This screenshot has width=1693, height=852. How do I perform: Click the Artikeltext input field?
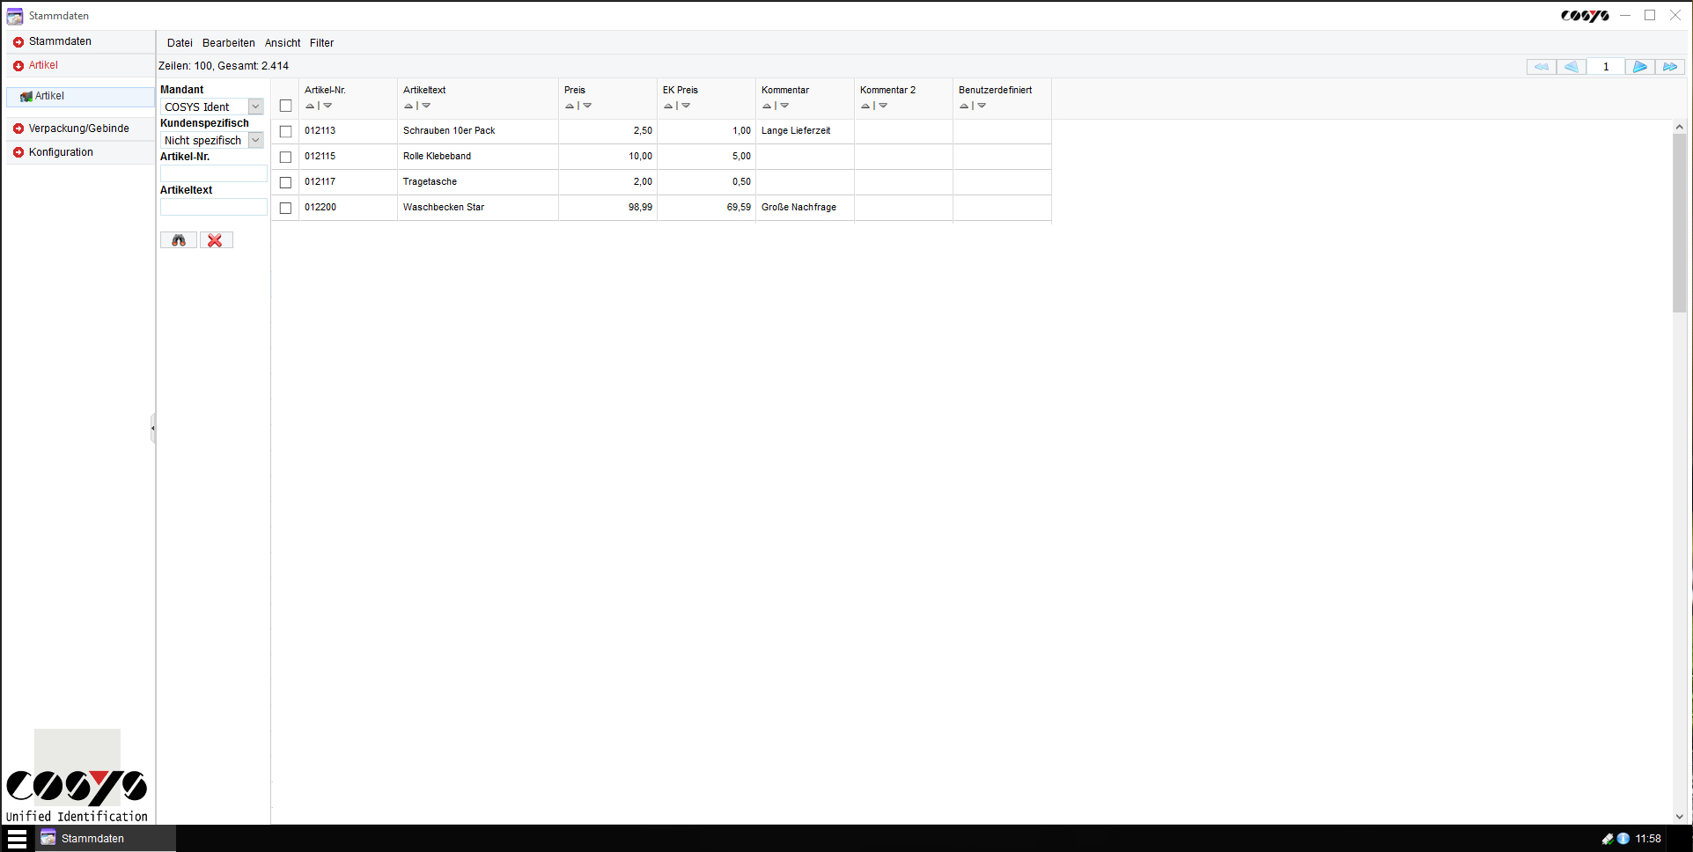(213, 207)
